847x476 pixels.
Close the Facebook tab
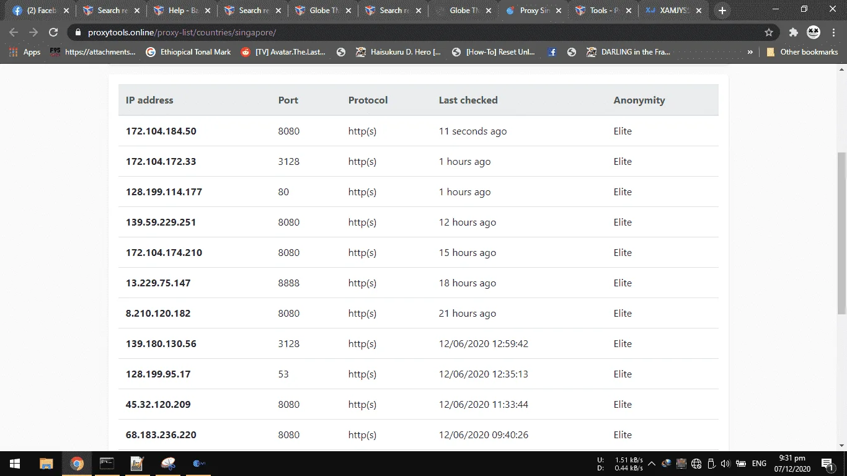pos(66,11)
